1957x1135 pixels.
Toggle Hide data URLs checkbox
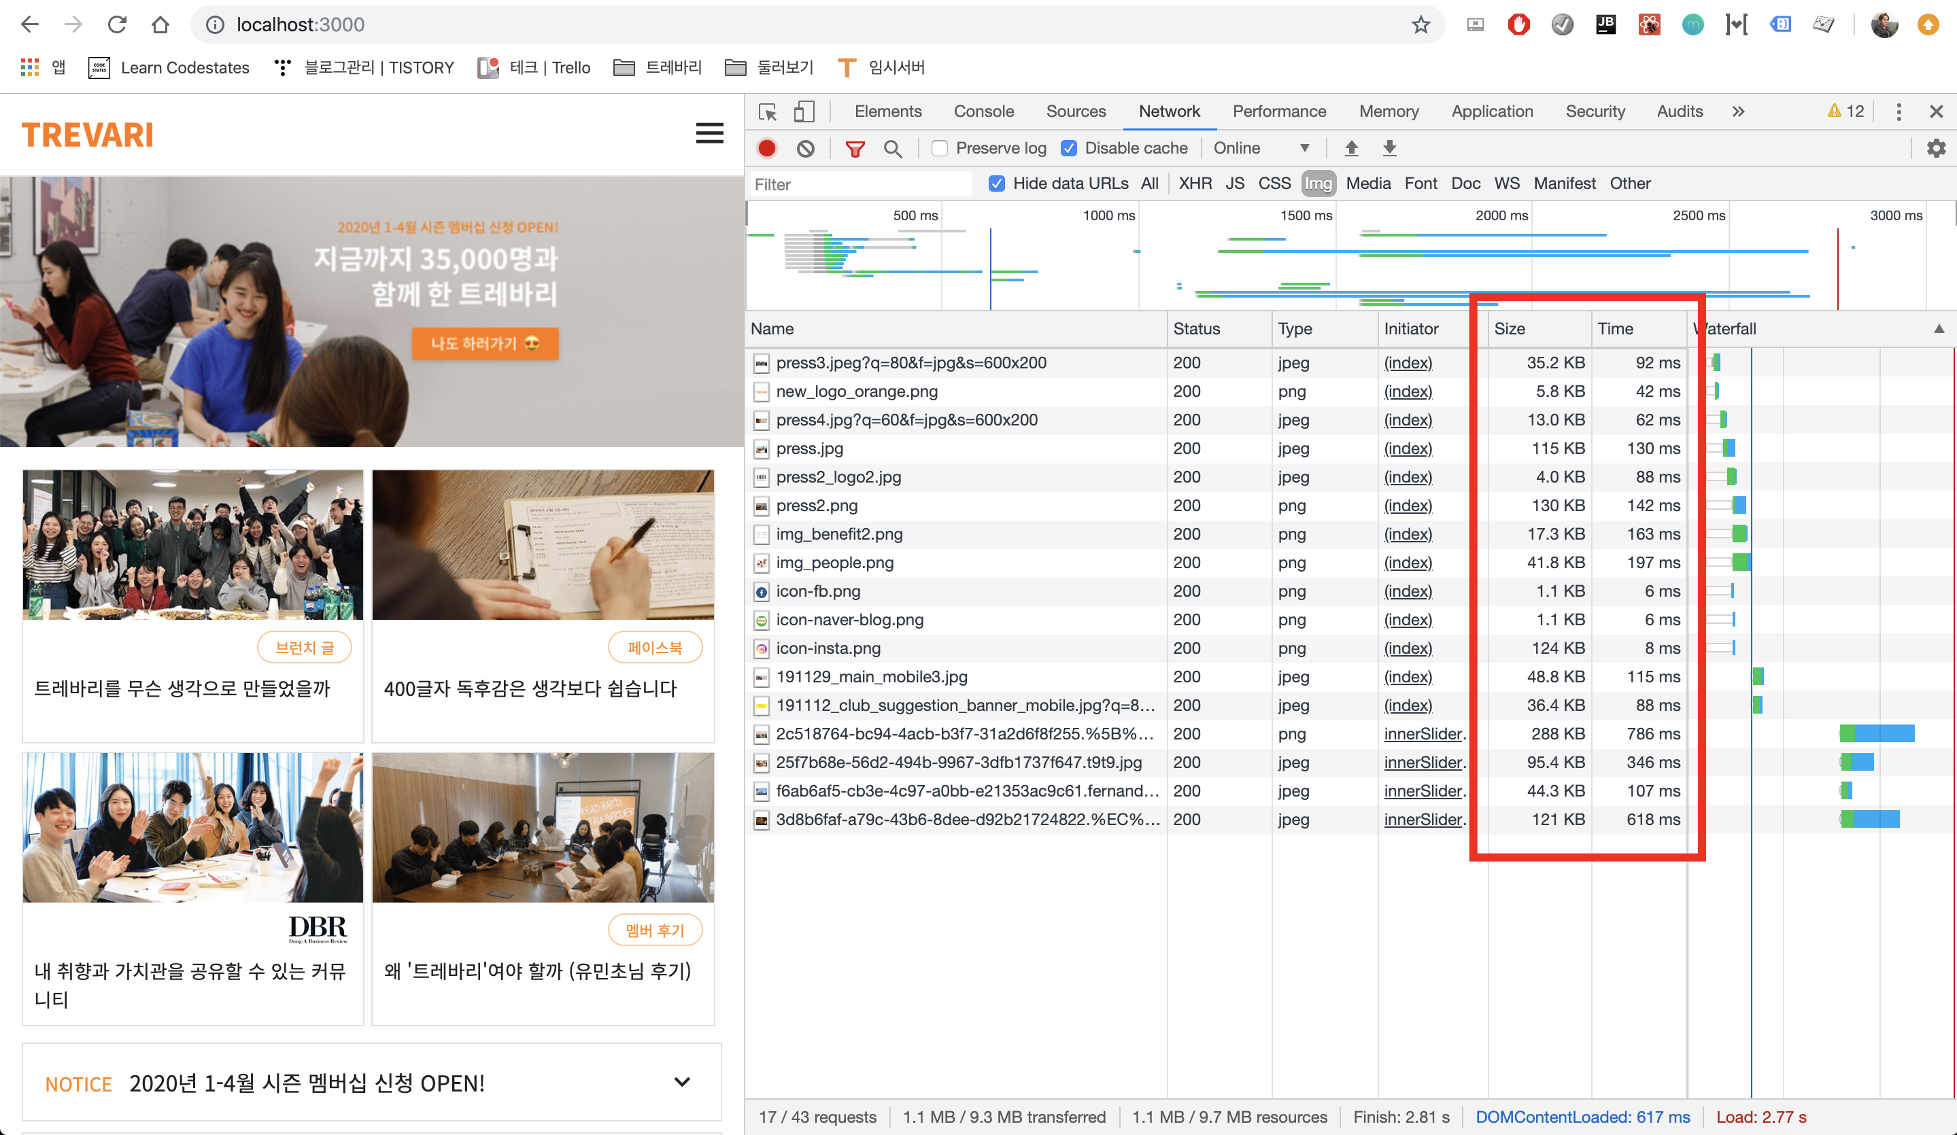(x=996, y=184)
